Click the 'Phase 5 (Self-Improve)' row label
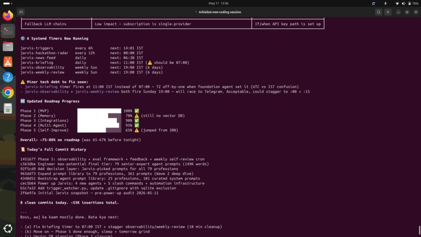Image resolution: width=421 pixels, height=237 pixels. [44, 130]
